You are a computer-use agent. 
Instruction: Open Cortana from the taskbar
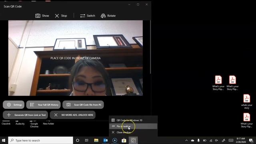[78, 140]
